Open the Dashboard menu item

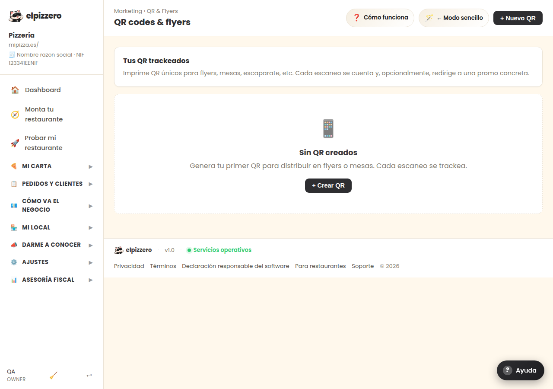click(51, 90)
